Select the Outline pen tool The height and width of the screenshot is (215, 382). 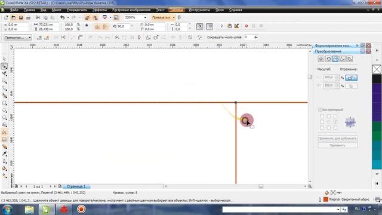coord(4,161)
